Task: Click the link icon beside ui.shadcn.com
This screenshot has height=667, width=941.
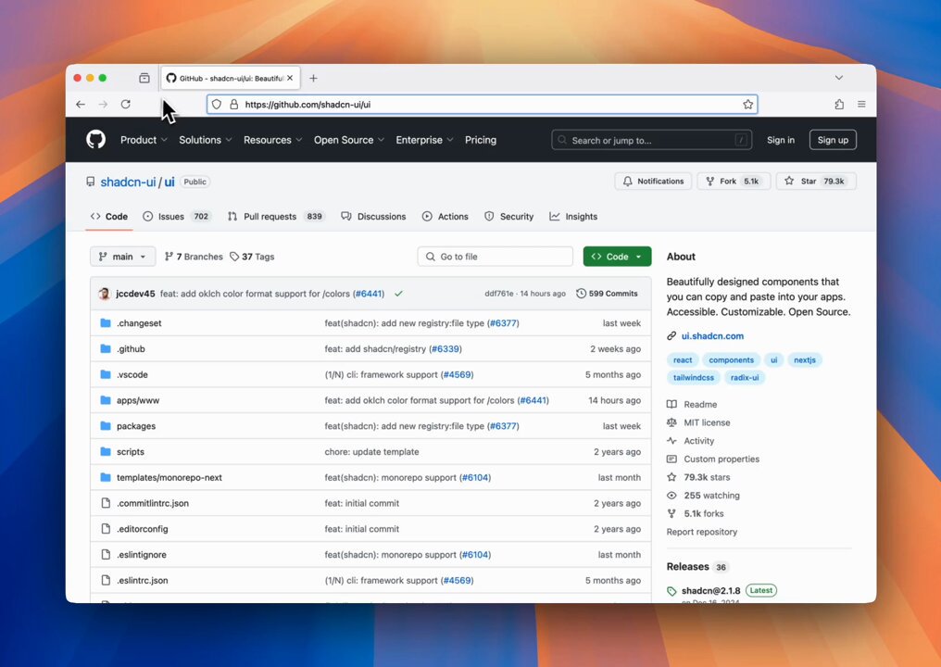Action: pos(671,336)
